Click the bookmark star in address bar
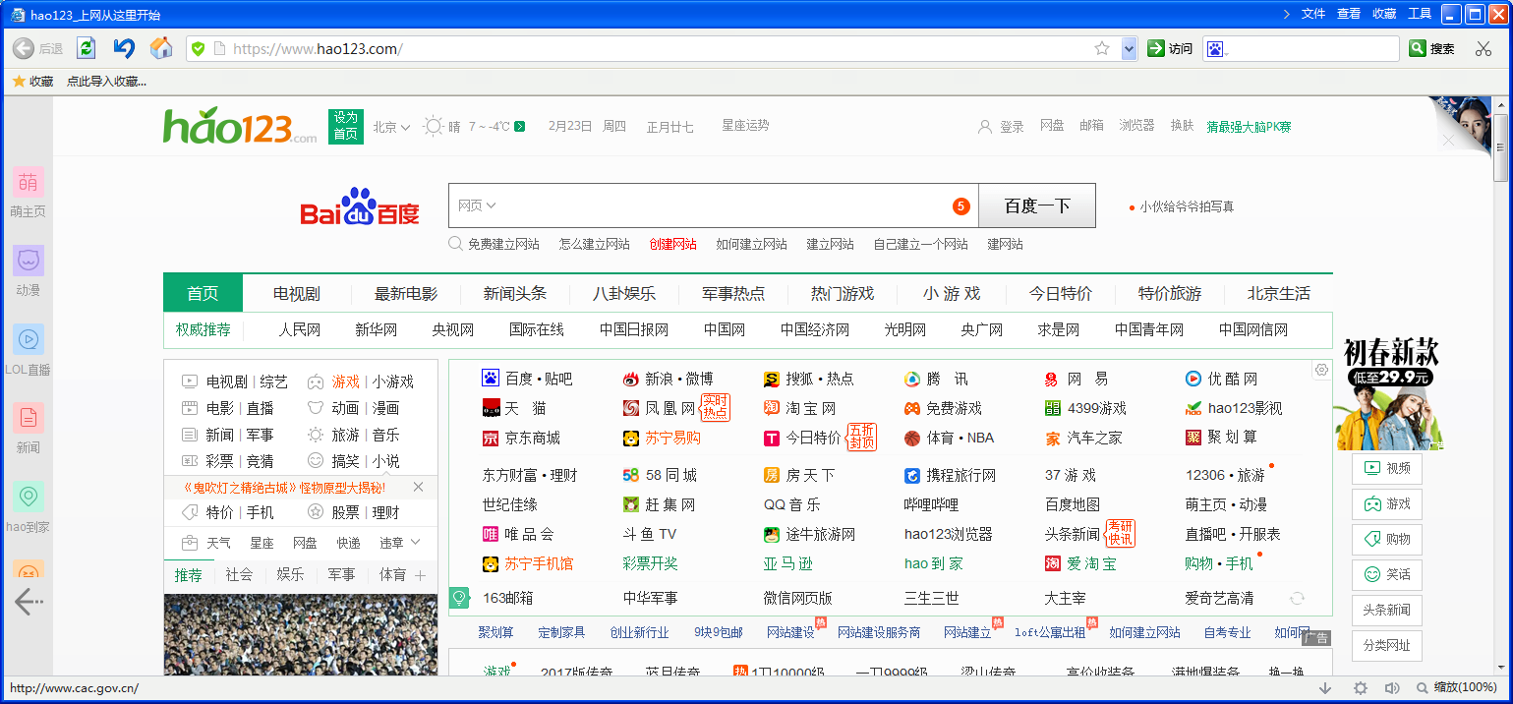 click(x=1102, y=48)
